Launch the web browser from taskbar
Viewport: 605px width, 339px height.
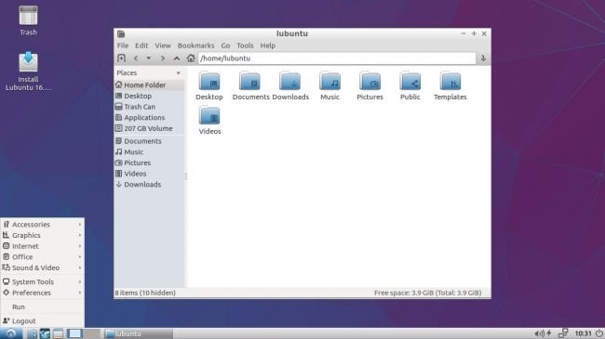[x=45, y=333]
